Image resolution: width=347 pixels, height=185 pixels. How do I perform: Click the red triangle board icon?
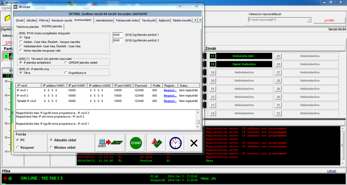point(156,143)
